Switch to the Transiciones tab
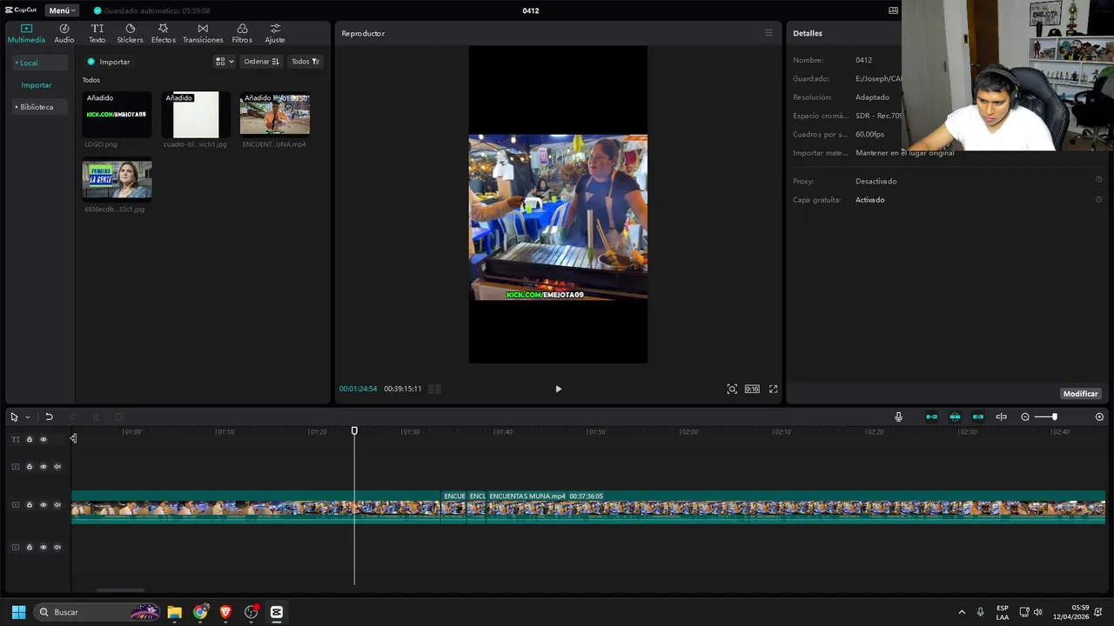The width and height of the screenshot is (1114, 626). point(203,34)
